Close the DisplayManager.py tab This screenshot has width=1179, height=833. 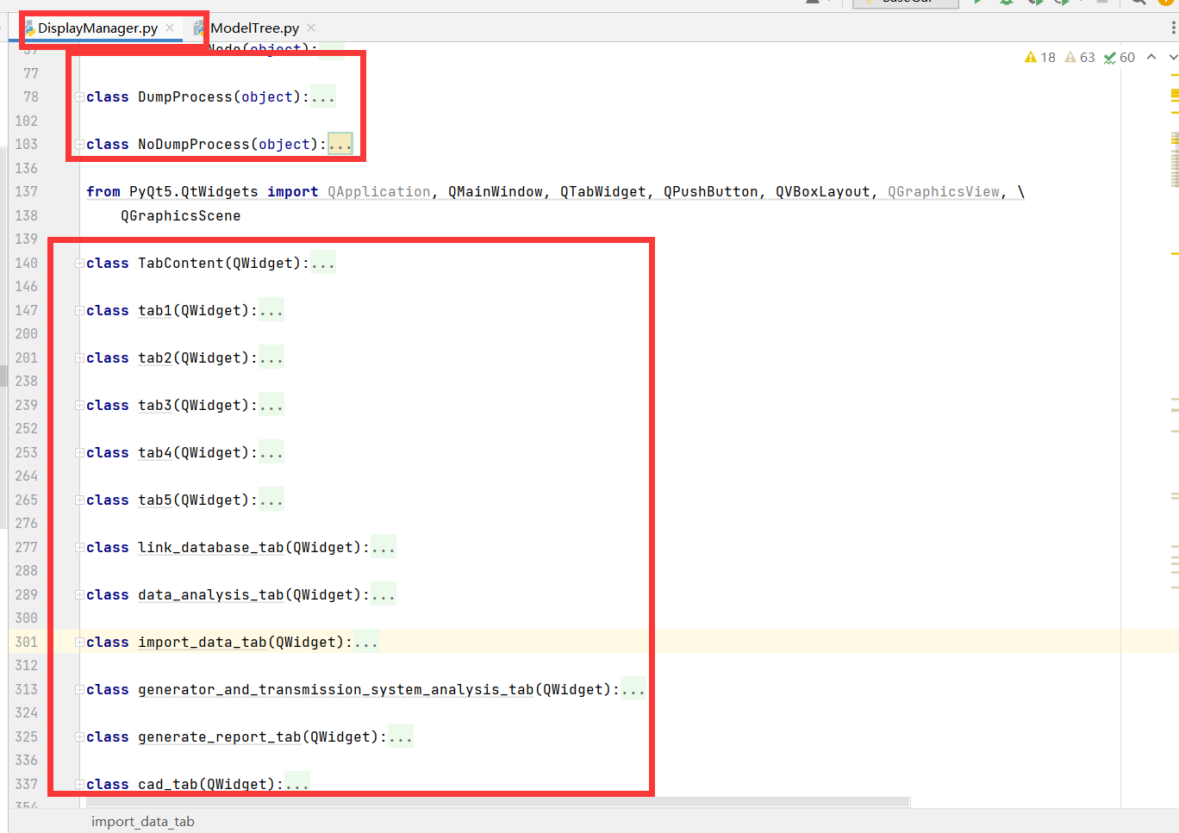coord(171,28)
